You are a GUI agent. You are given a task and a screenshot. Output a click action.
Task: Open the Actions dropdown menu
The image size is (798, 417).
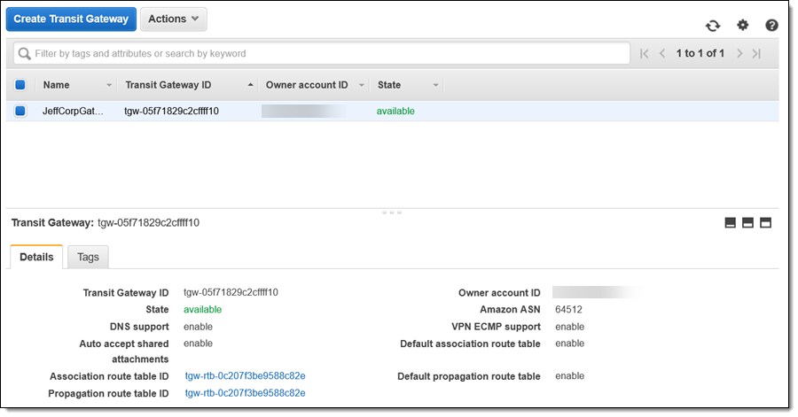tap(173, 19)
